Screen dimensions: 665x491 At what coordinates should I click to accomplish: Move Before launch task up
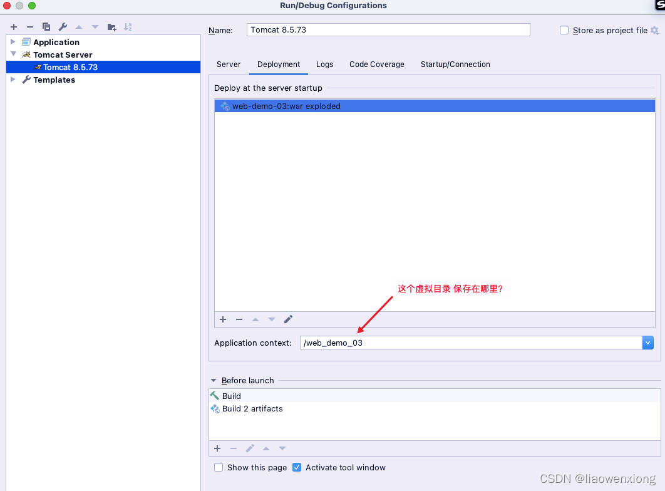(266, 448)
